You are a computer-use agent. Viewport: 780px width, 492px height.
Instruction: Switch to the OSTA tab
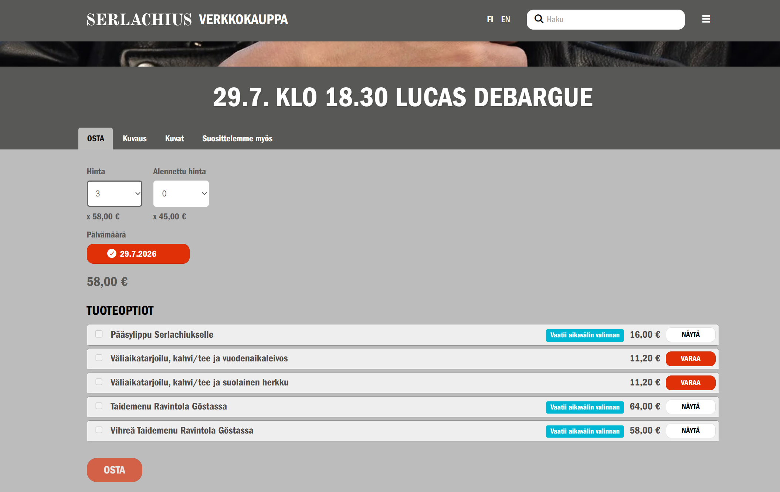tap(95, 139)
